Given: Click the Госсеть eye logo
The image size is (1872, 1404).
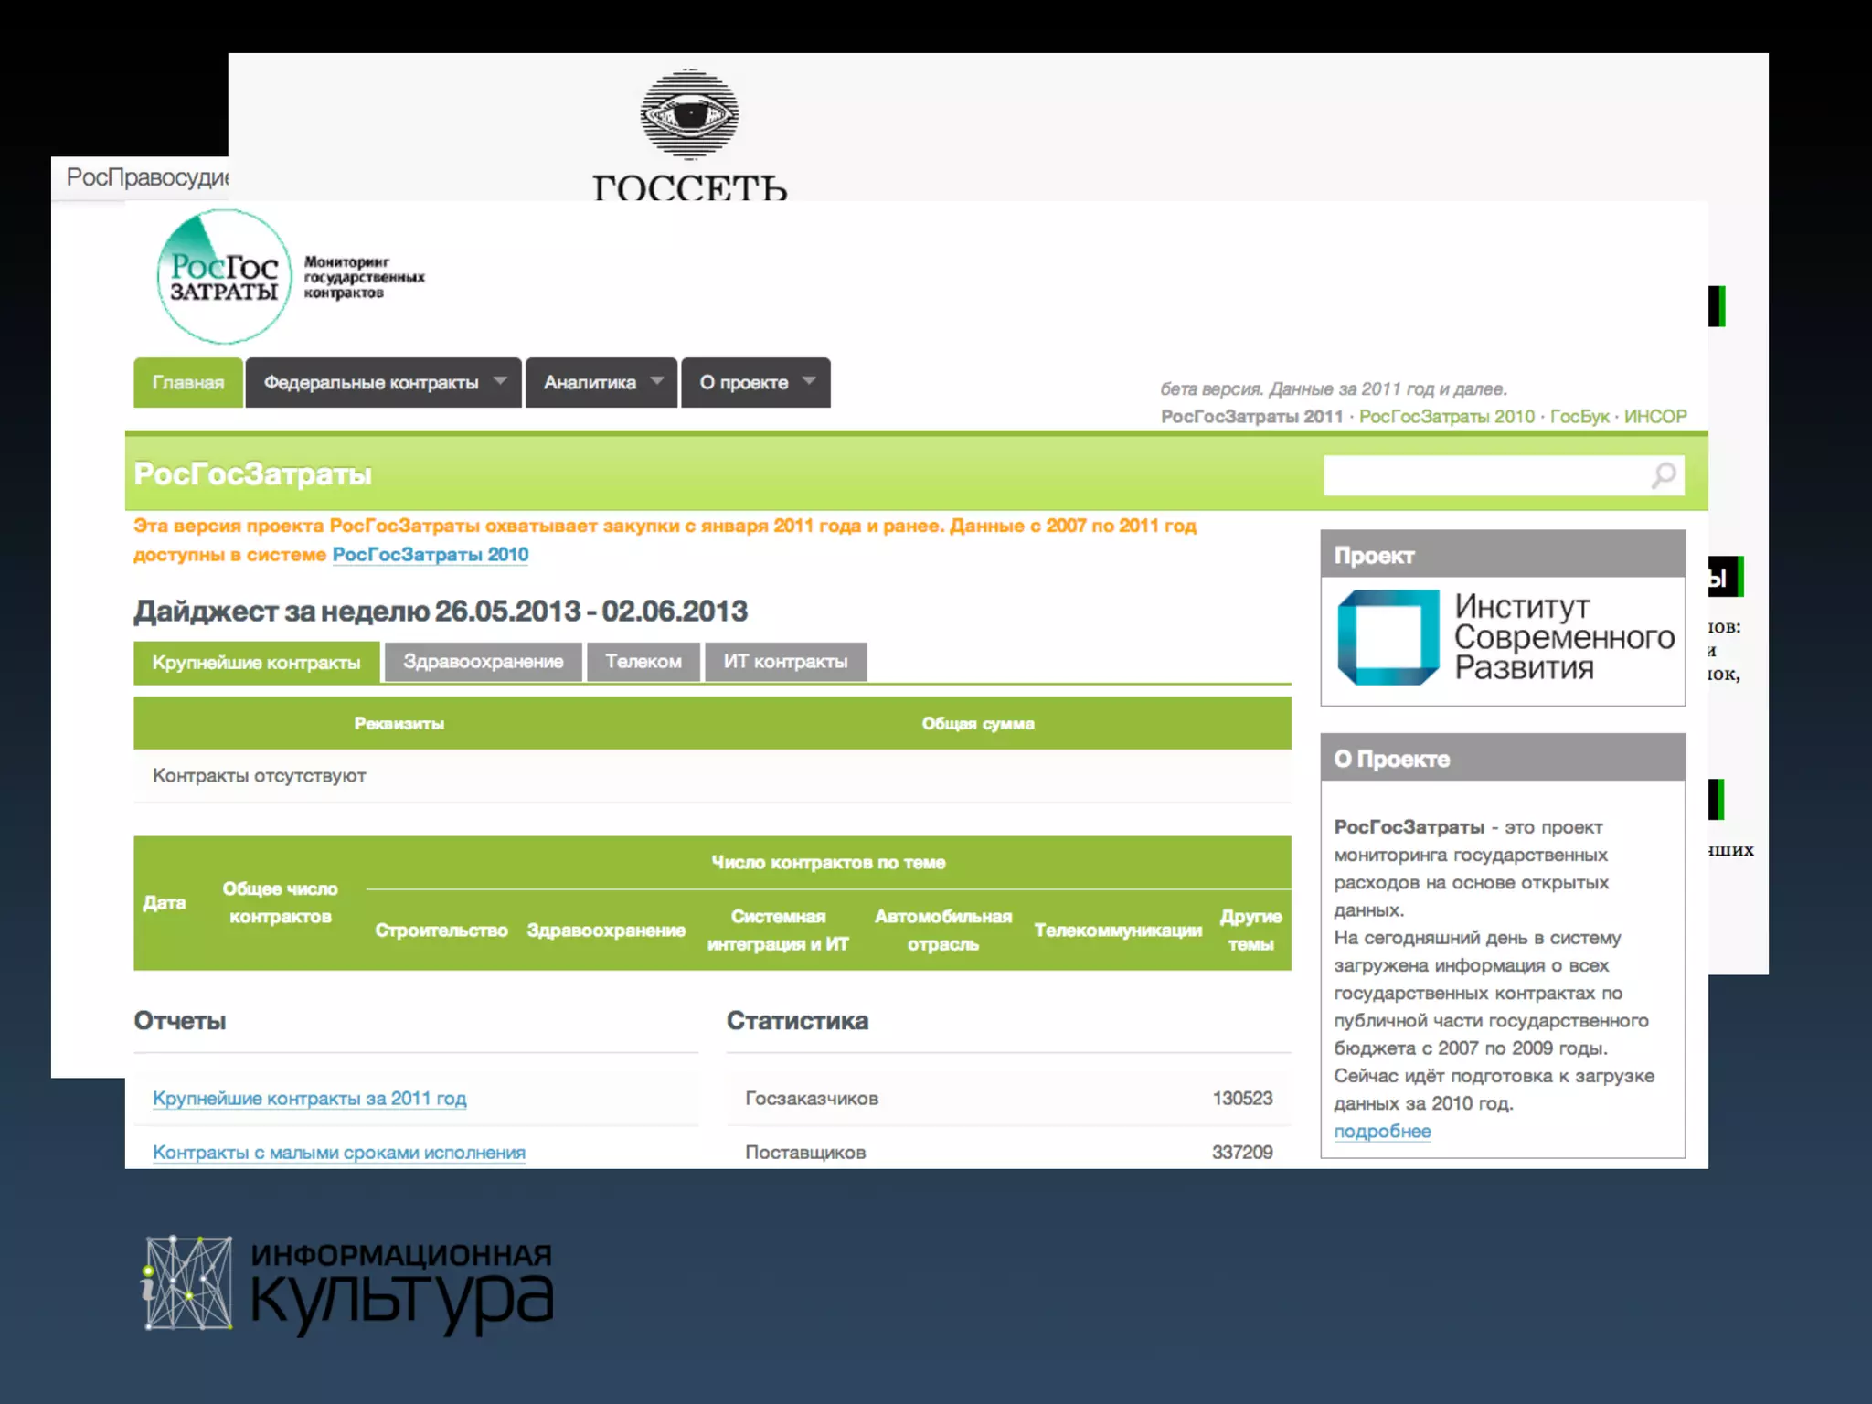Looking at the screenshot, I should point(689,115).
